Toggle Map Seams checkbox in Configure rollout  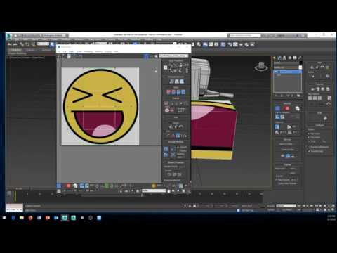[x=309, y=134]
